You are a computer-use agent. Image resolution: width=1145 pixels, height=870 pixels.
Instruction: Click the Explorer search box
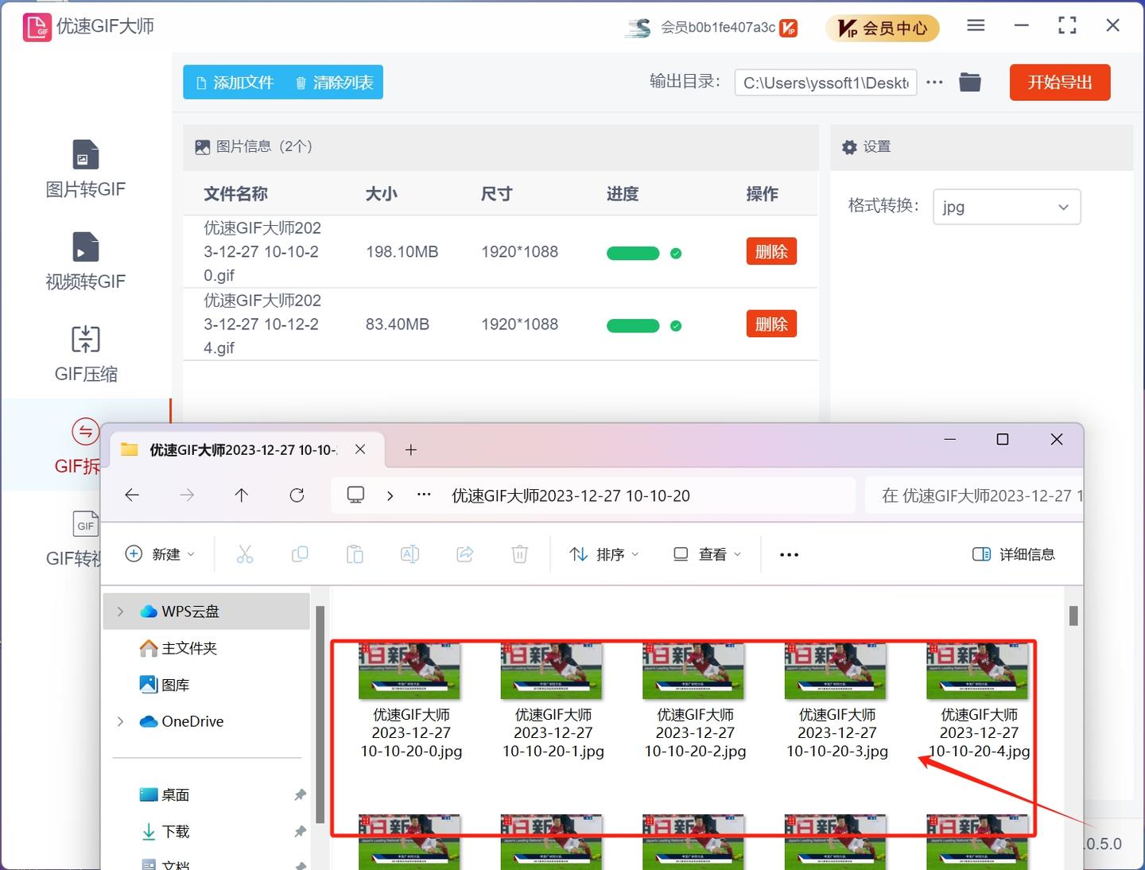coord(974,495)
